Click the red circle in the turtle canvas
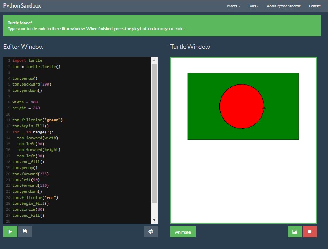Viewport: 328px width, 249px height. point(242,106)
